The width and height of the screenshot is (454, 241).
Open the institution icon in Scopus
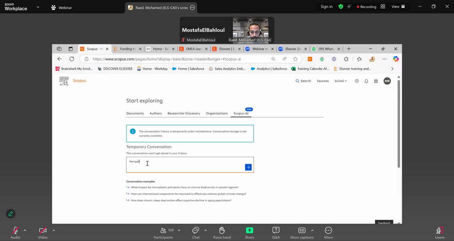click(x=376, y=81)
